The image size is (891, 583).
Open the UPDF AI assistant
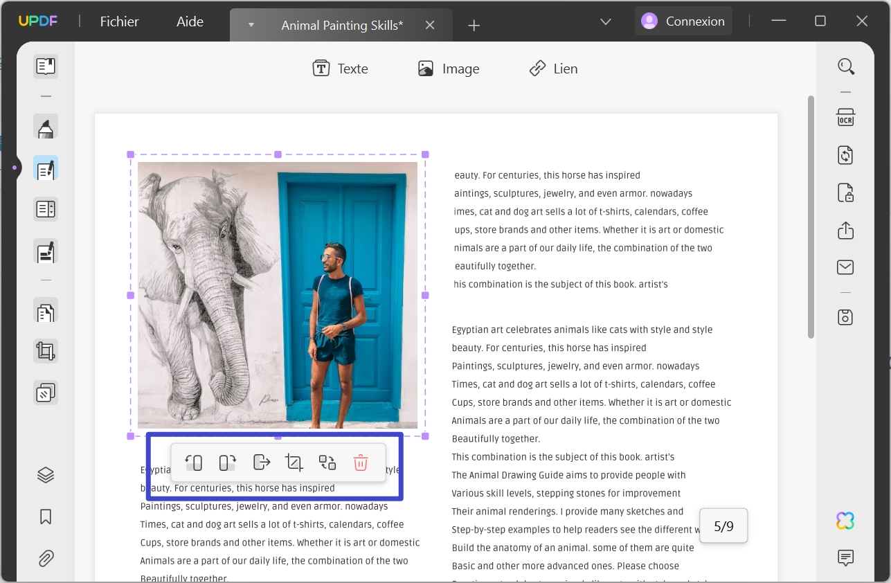845,521
